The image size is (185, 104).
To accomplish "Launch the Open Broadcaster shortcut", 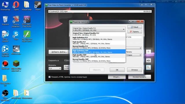I will point(5,95).
